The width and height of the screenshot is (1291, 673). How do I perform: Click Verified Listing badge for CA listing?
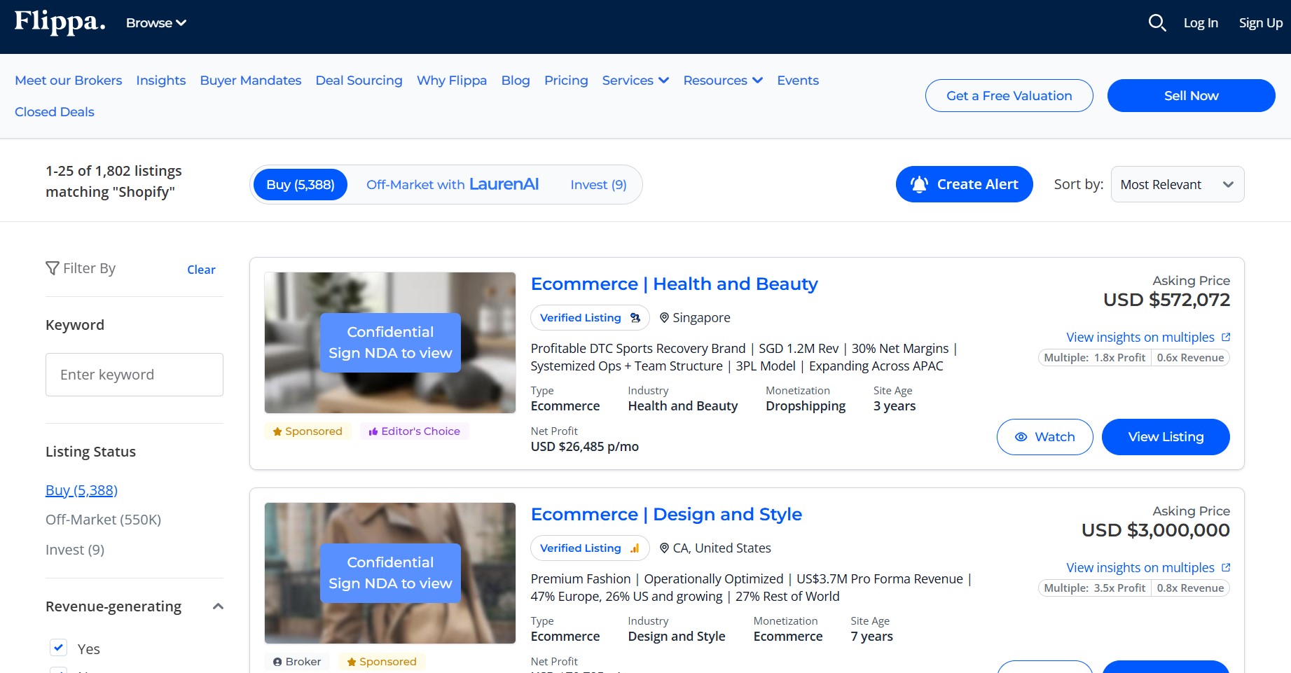coord(590,548)
